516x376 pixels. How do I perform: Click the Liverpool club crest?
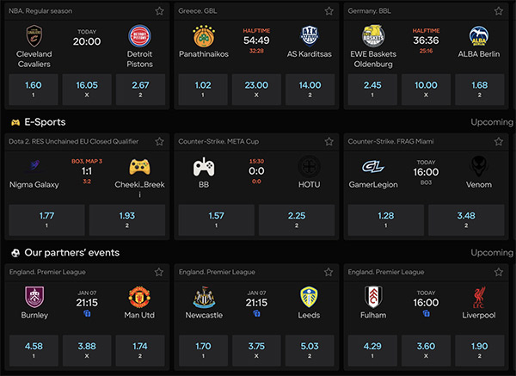point(479,298)
